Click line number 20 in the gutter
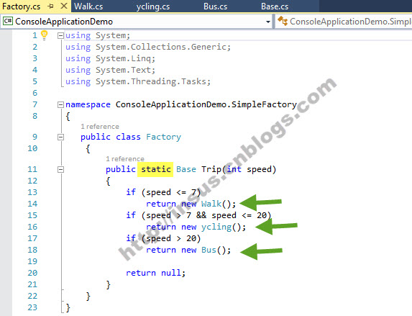Viewport: 412px width, 316px height. click(x=32, y=273)
